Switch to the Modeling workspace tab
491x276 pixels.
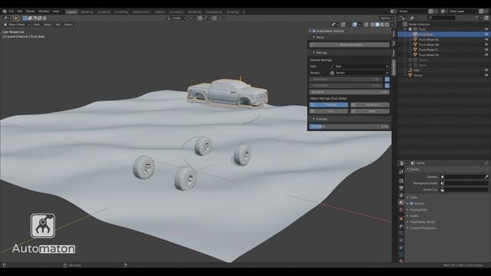[87, 12]
